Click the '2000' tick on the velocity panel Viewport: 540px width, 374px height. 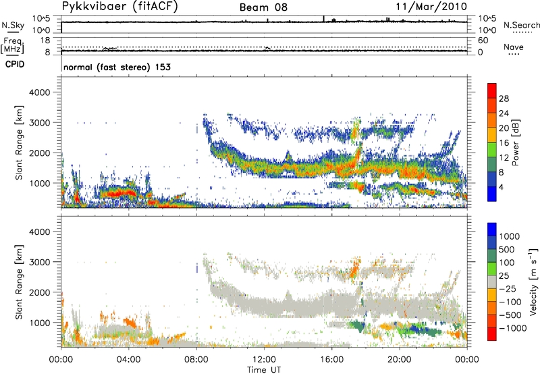coord(40,292)
